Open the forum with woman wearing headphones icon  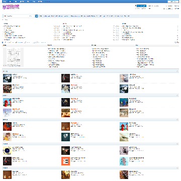click(x=65, y=88)
